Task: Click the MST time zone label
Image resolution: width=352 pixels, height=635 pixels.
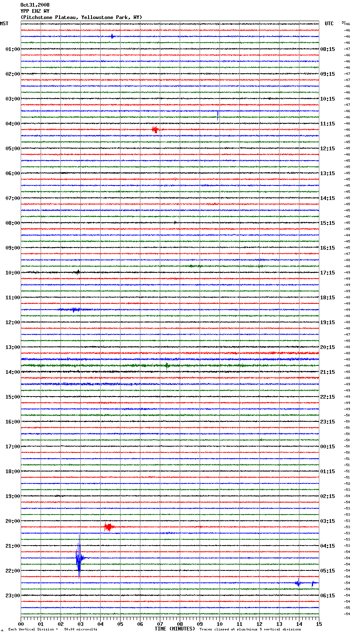Action: click(x=4, y=24)
